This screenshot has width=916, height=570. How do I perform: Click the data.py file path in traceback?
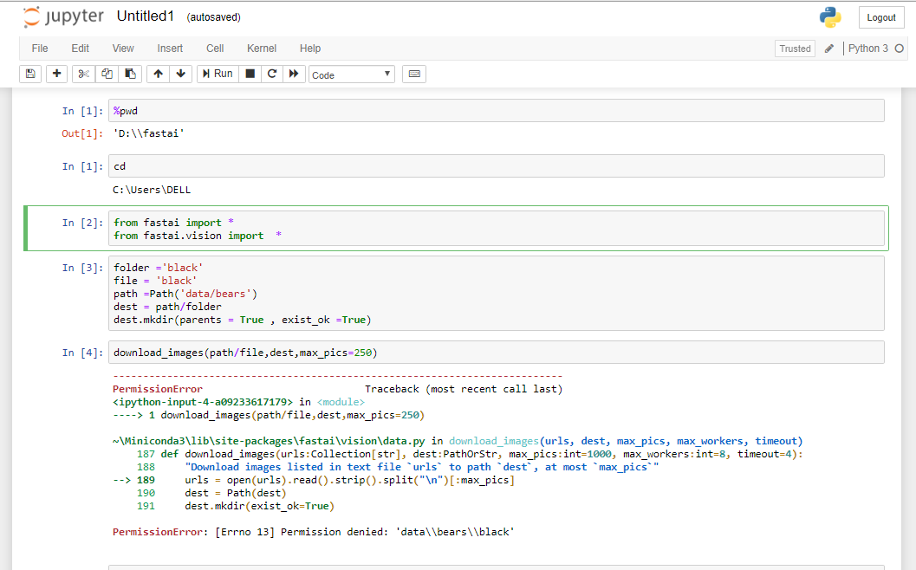[270, 441]
